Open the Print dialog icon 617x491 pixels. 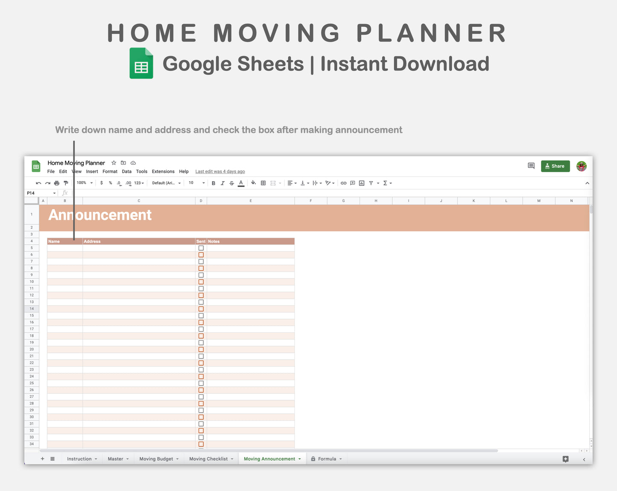coord(56,183)
